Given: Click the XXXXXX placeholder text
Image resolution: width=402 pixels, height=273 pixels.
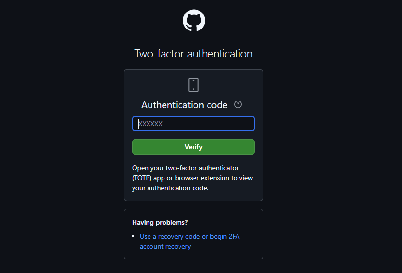Looking at the screenshot, I should click(x=150, y=124).
